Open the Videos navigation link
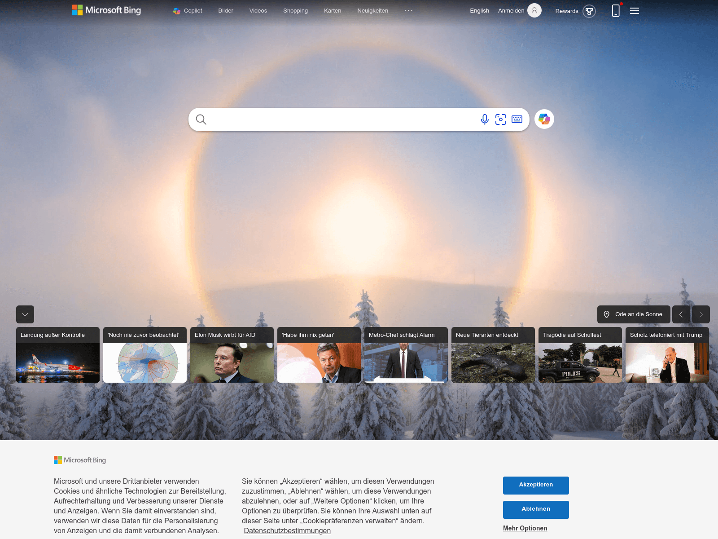Image resolution: width=718 pixels, height=539 pixels. pyautogui.click(x=258, y=11)
